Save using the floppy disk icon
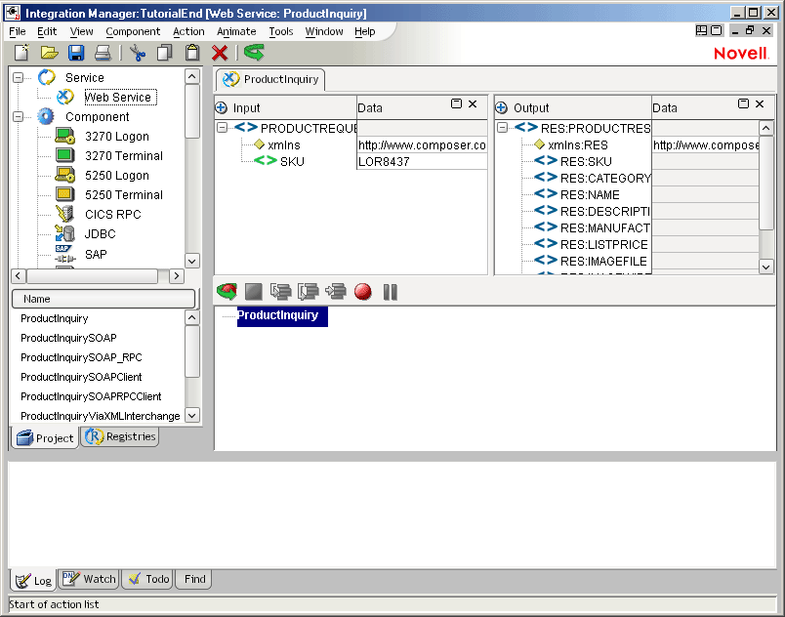785x617 pixels. click(x=76, y=53)
